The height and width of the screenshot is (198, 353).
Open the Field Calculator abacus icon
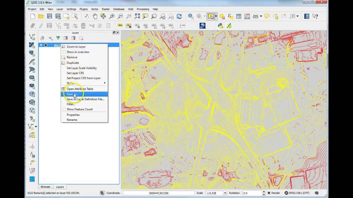[x=247, y=16]
